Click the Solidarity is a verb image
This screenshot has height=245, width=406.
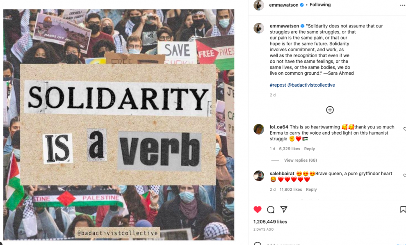(119, 125)
